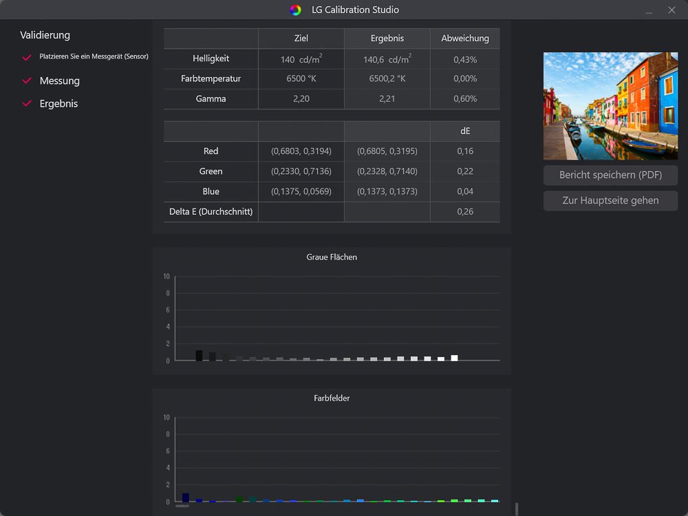Click the Delta E (Durchschnitt) row label

click(x=211, y=212)
